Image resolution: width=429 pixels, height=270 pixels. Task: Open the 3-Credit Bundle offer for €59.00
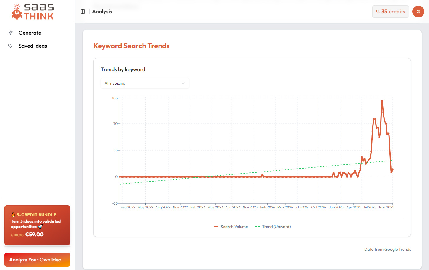coord(37,225)
